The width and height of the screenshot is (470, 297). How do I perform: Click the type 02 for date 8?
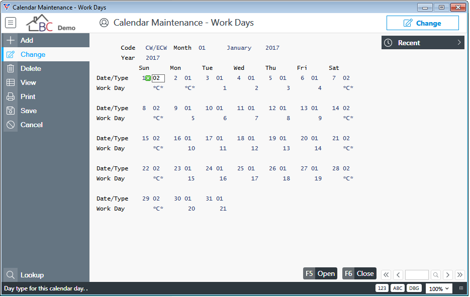[156, 108]
